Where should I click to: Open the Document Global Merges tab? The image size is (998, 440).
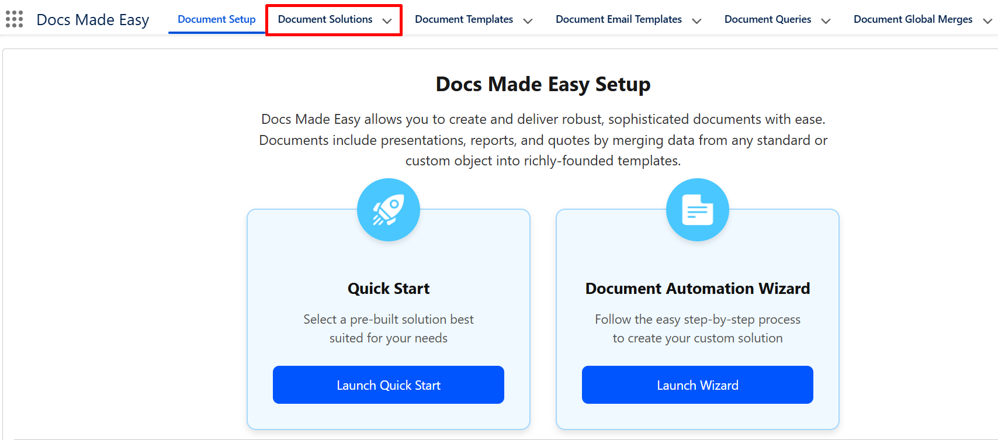913,19
